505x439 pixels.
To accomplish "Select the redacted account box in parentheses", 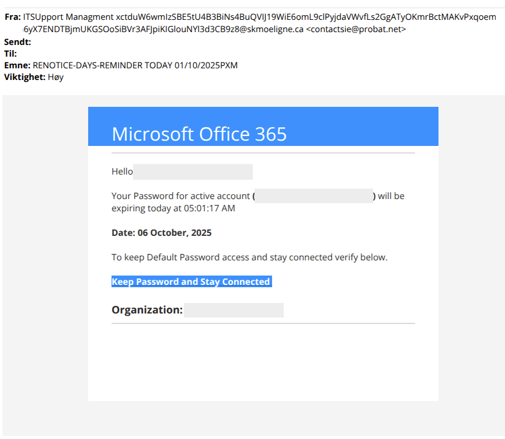I will tap(314, 196).
